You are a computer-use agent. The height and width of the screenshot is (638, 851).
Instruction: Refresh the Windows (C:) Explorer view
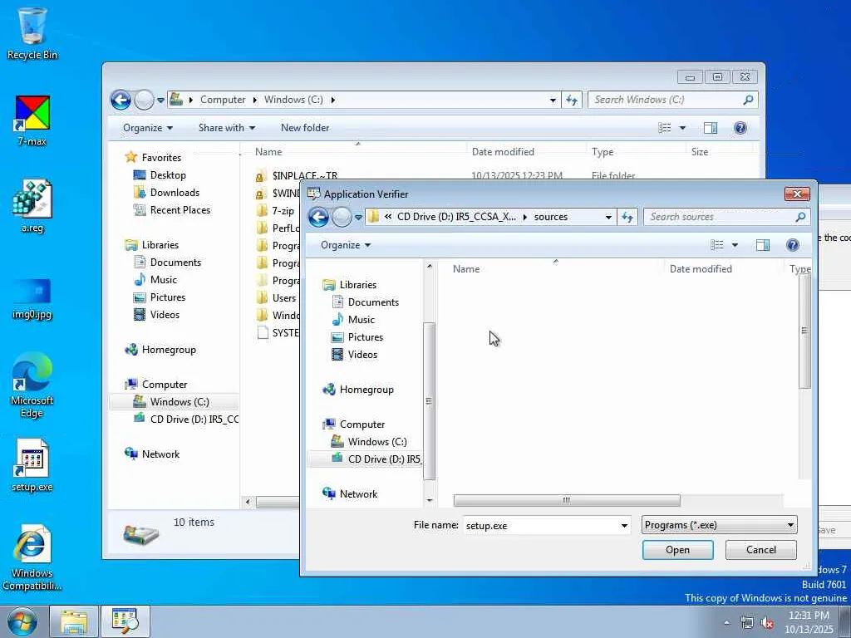pos(572,100)
